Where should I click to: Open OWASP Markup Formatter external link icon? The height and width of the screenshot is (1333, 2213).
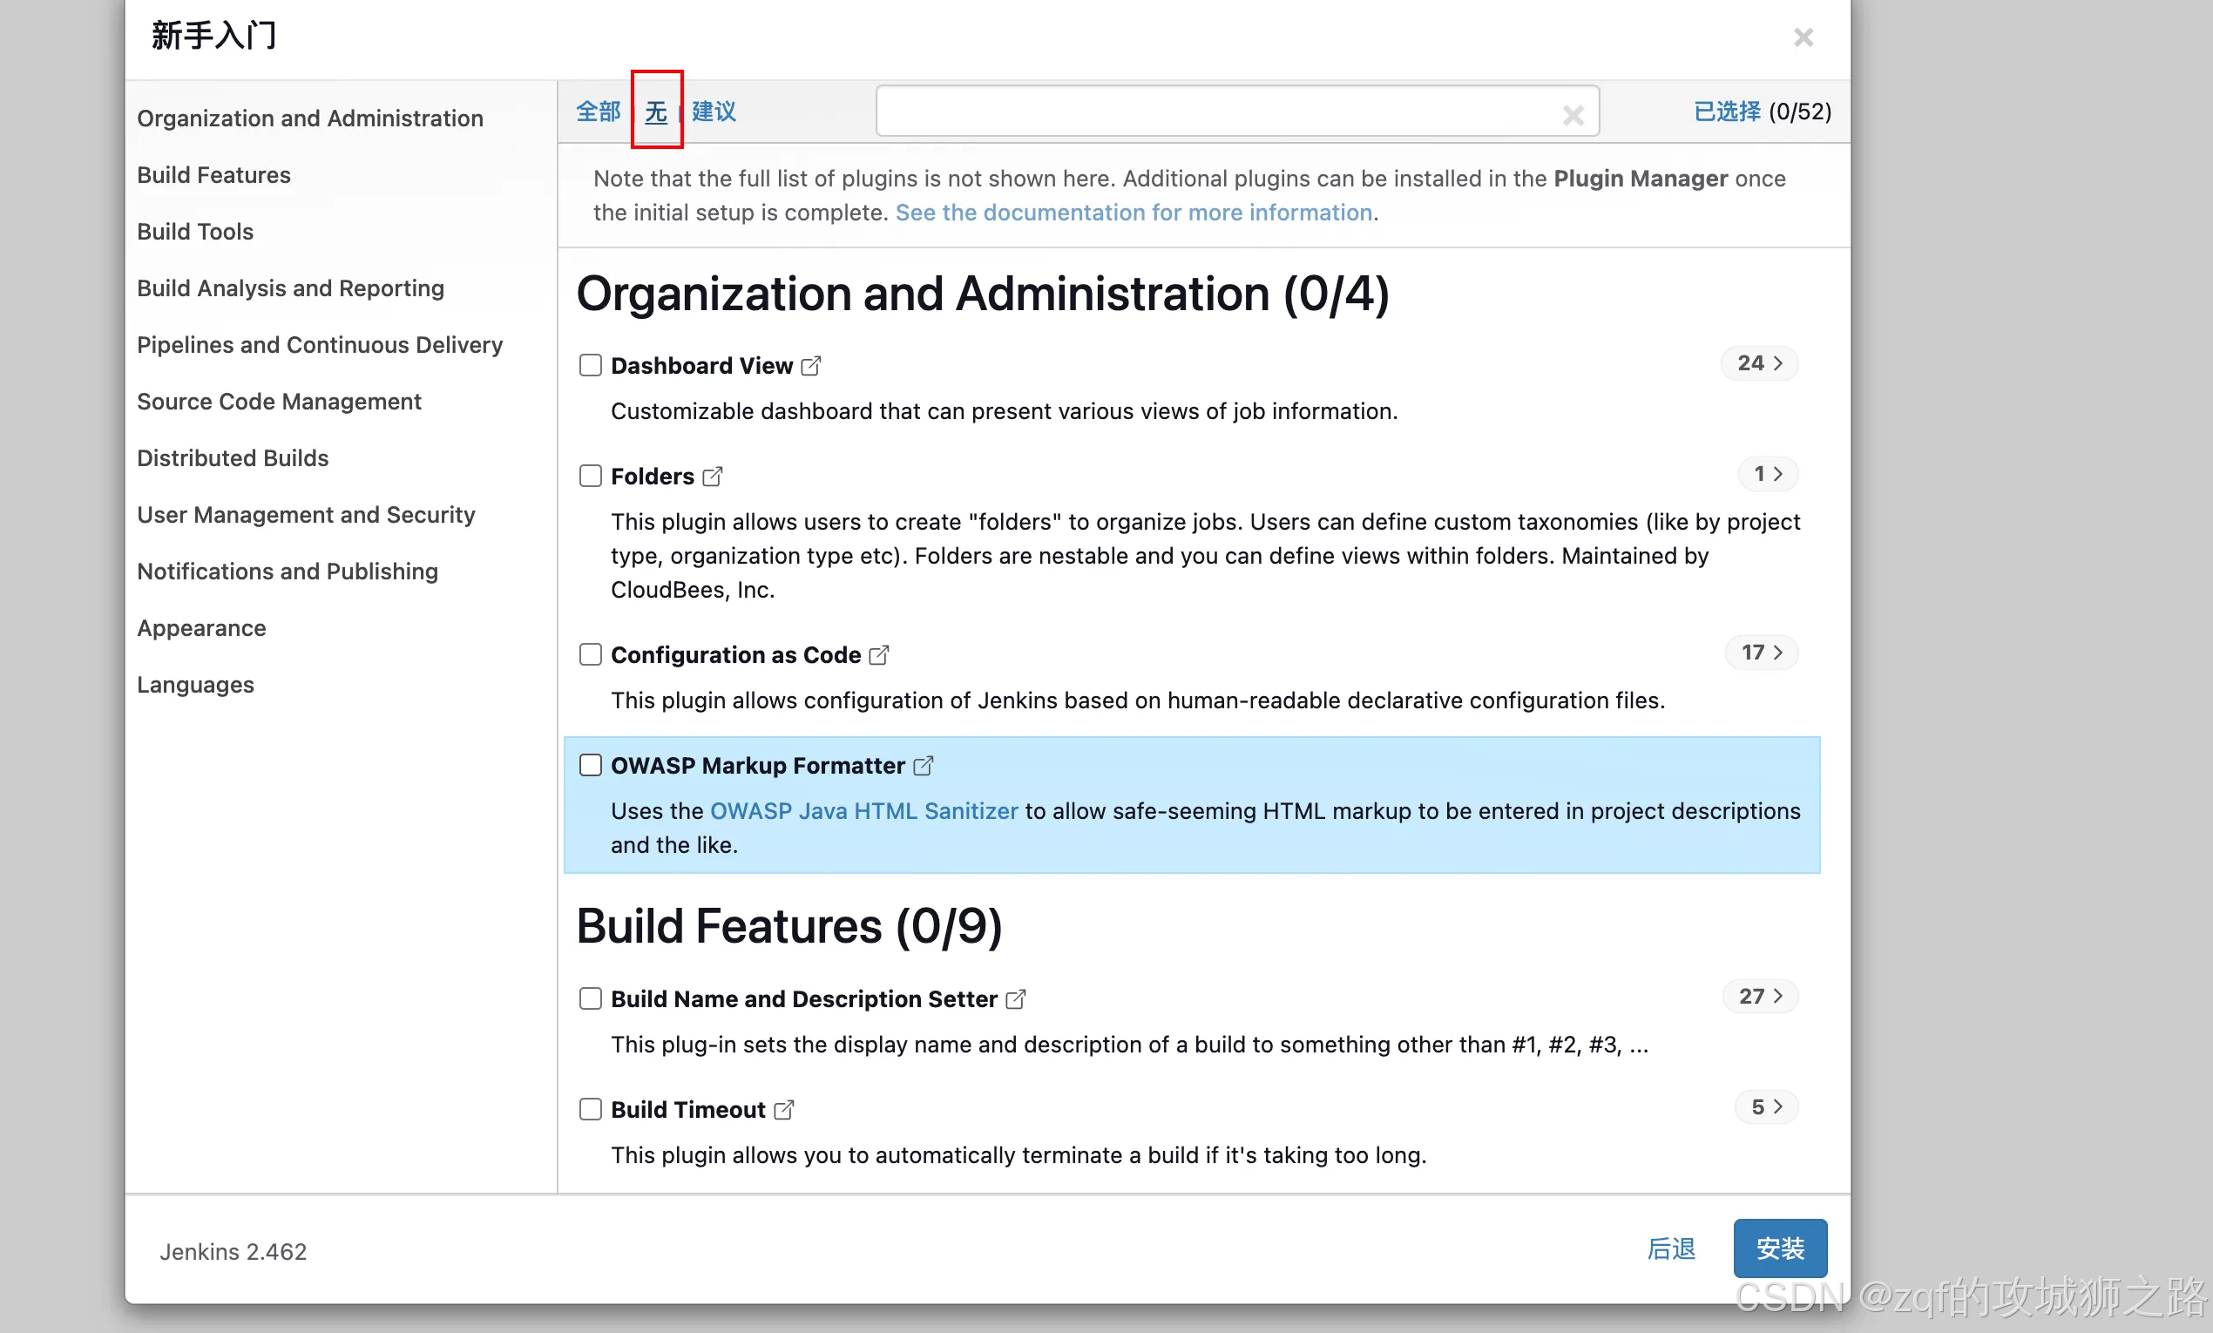coord(923,765)
